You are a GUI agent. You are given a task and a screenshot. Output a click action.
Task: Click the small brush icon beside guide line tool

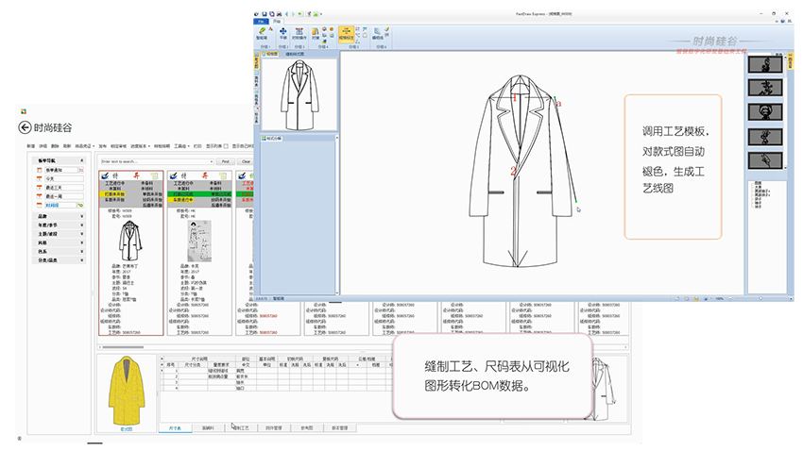[387, 29]
